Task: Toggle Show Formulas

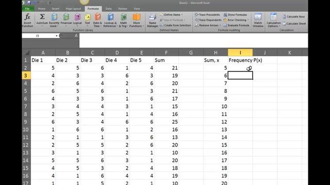Action: click(235, 15)
